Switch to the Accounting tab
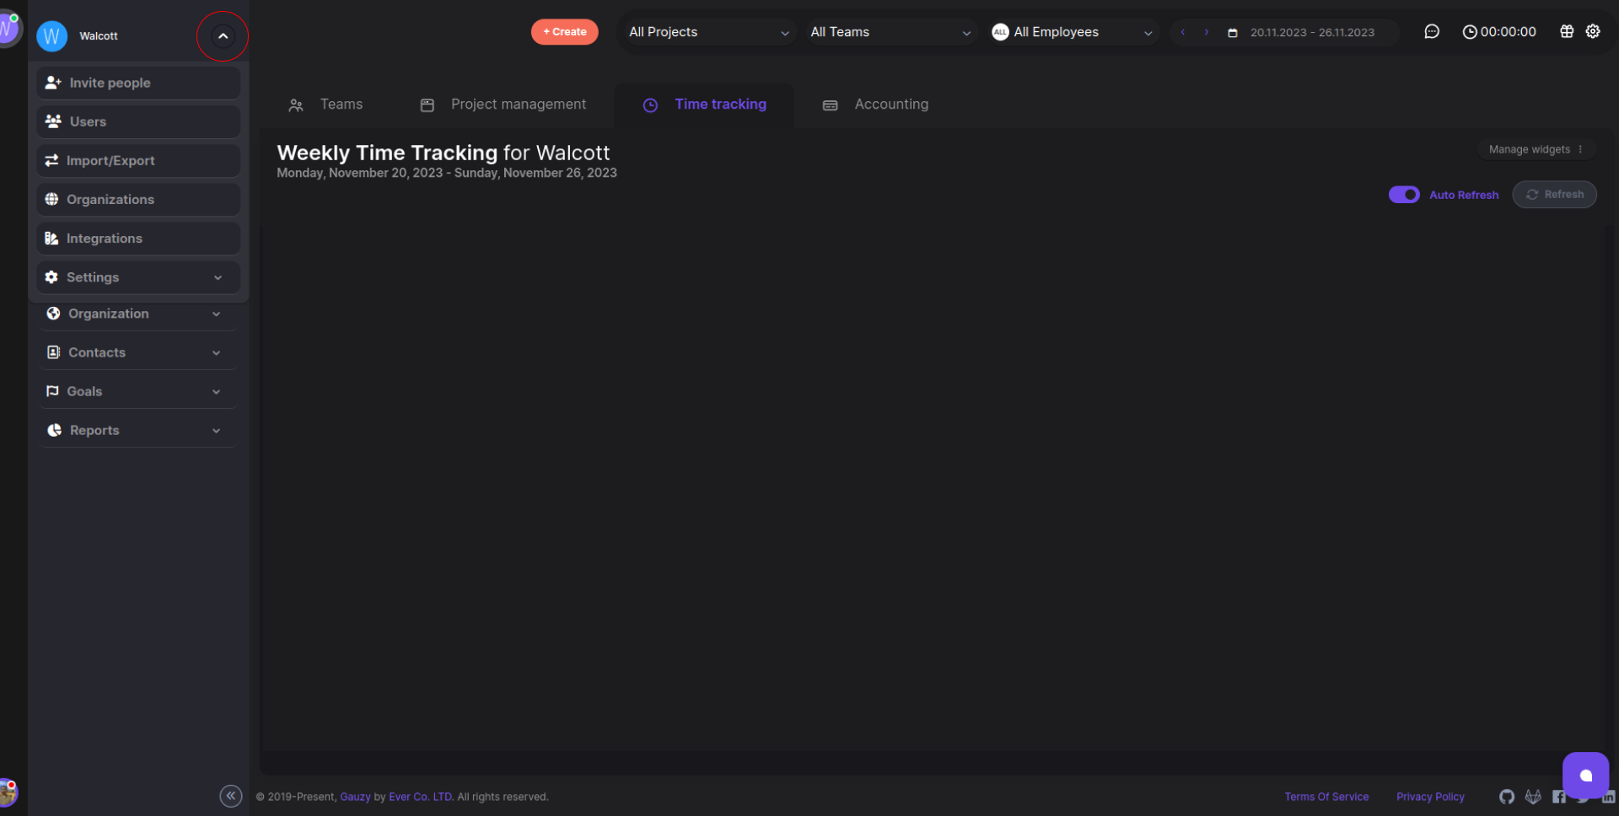 point(875,105)
